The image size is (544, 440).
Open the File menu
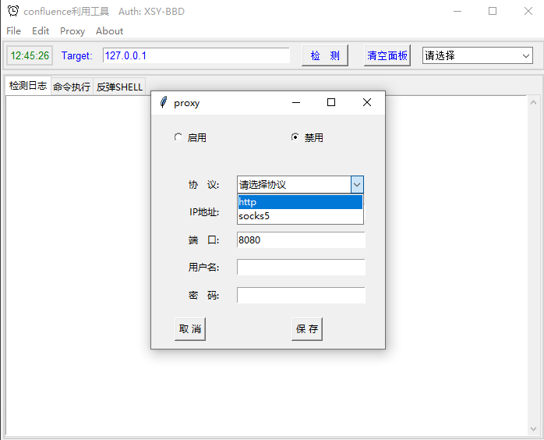(x=13, y=31)
